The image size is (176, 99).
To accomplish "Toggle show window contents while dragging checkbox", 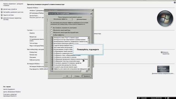I will 52,53.
